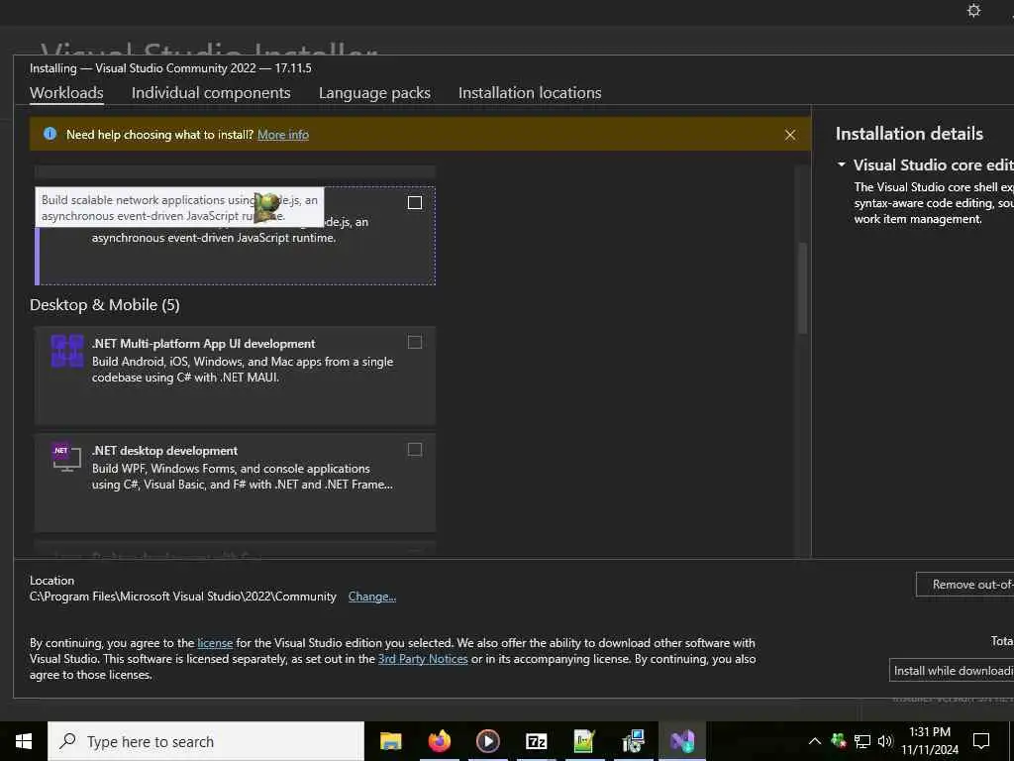
Task: Open the More info link
Action: [x=282, y=135]
